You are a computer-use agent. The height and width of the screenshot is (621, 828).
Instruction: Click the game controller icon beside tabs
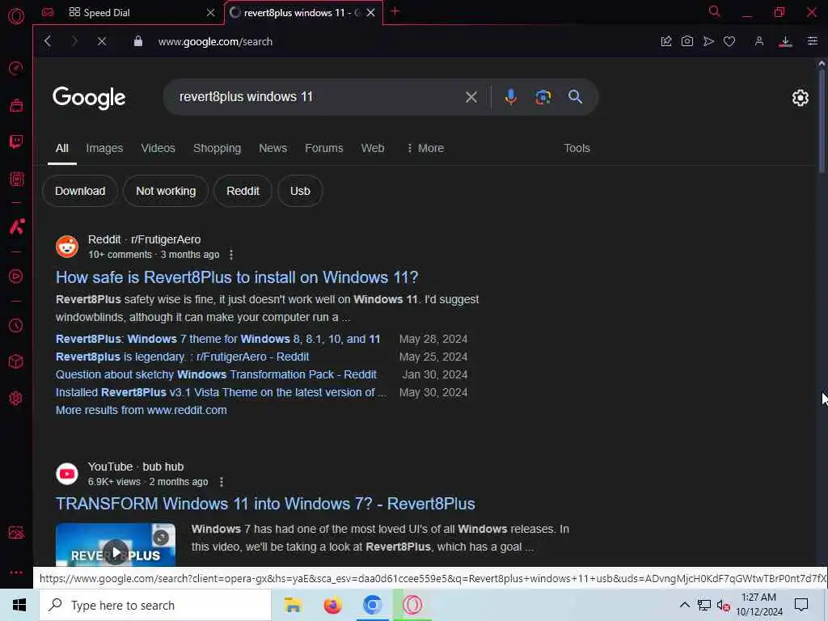(x=48, y=12)
